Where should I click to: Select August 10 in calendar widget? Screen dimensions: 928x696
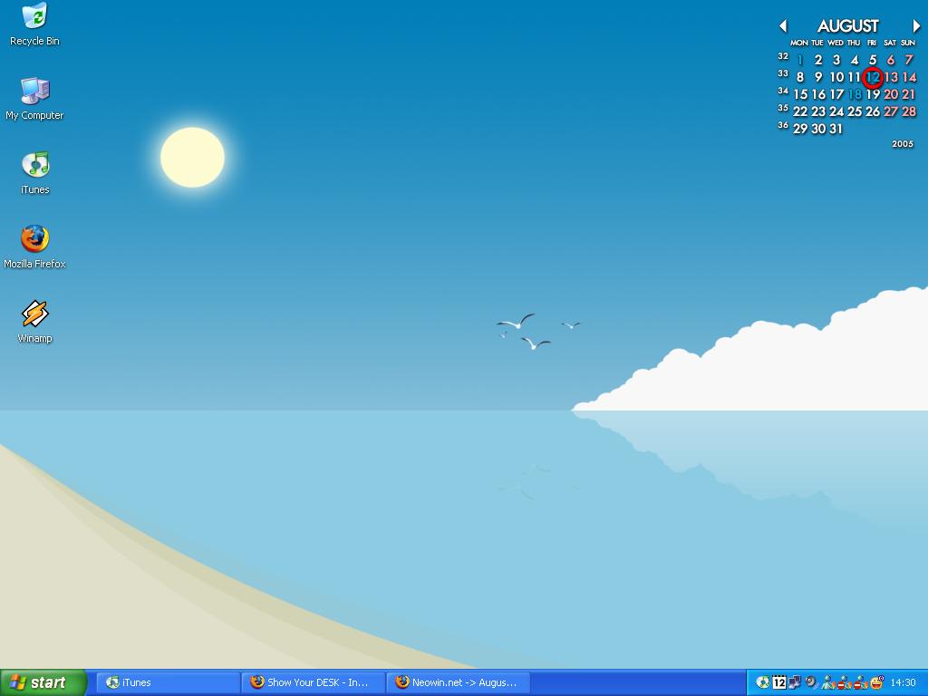tap(836, 77)
